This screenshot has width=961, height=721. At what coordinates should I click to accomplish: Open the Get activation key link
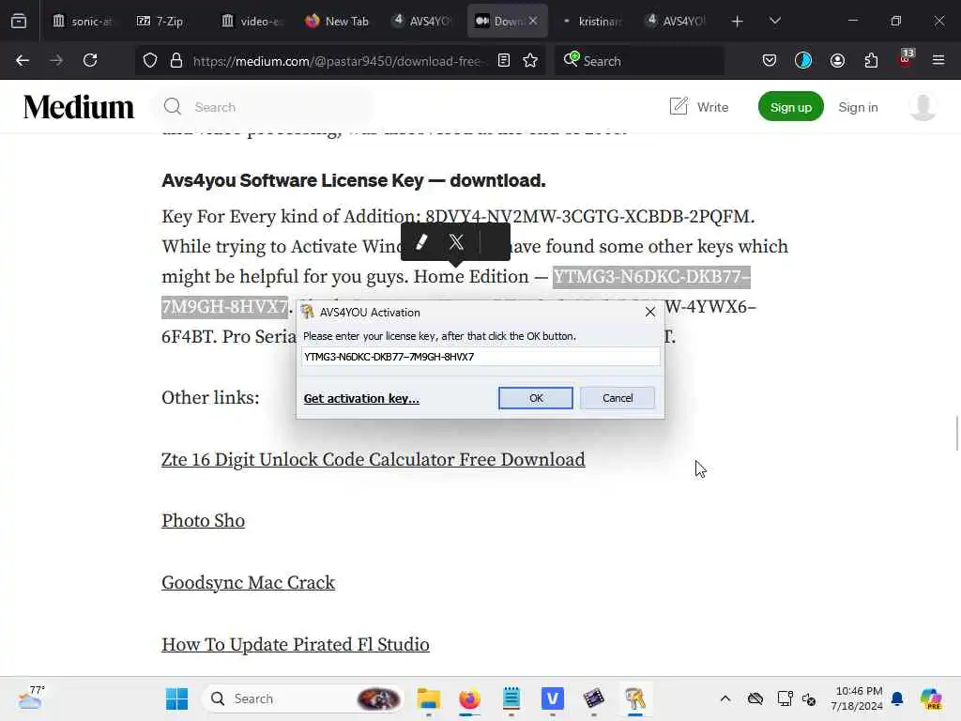(x=361, y=398)
